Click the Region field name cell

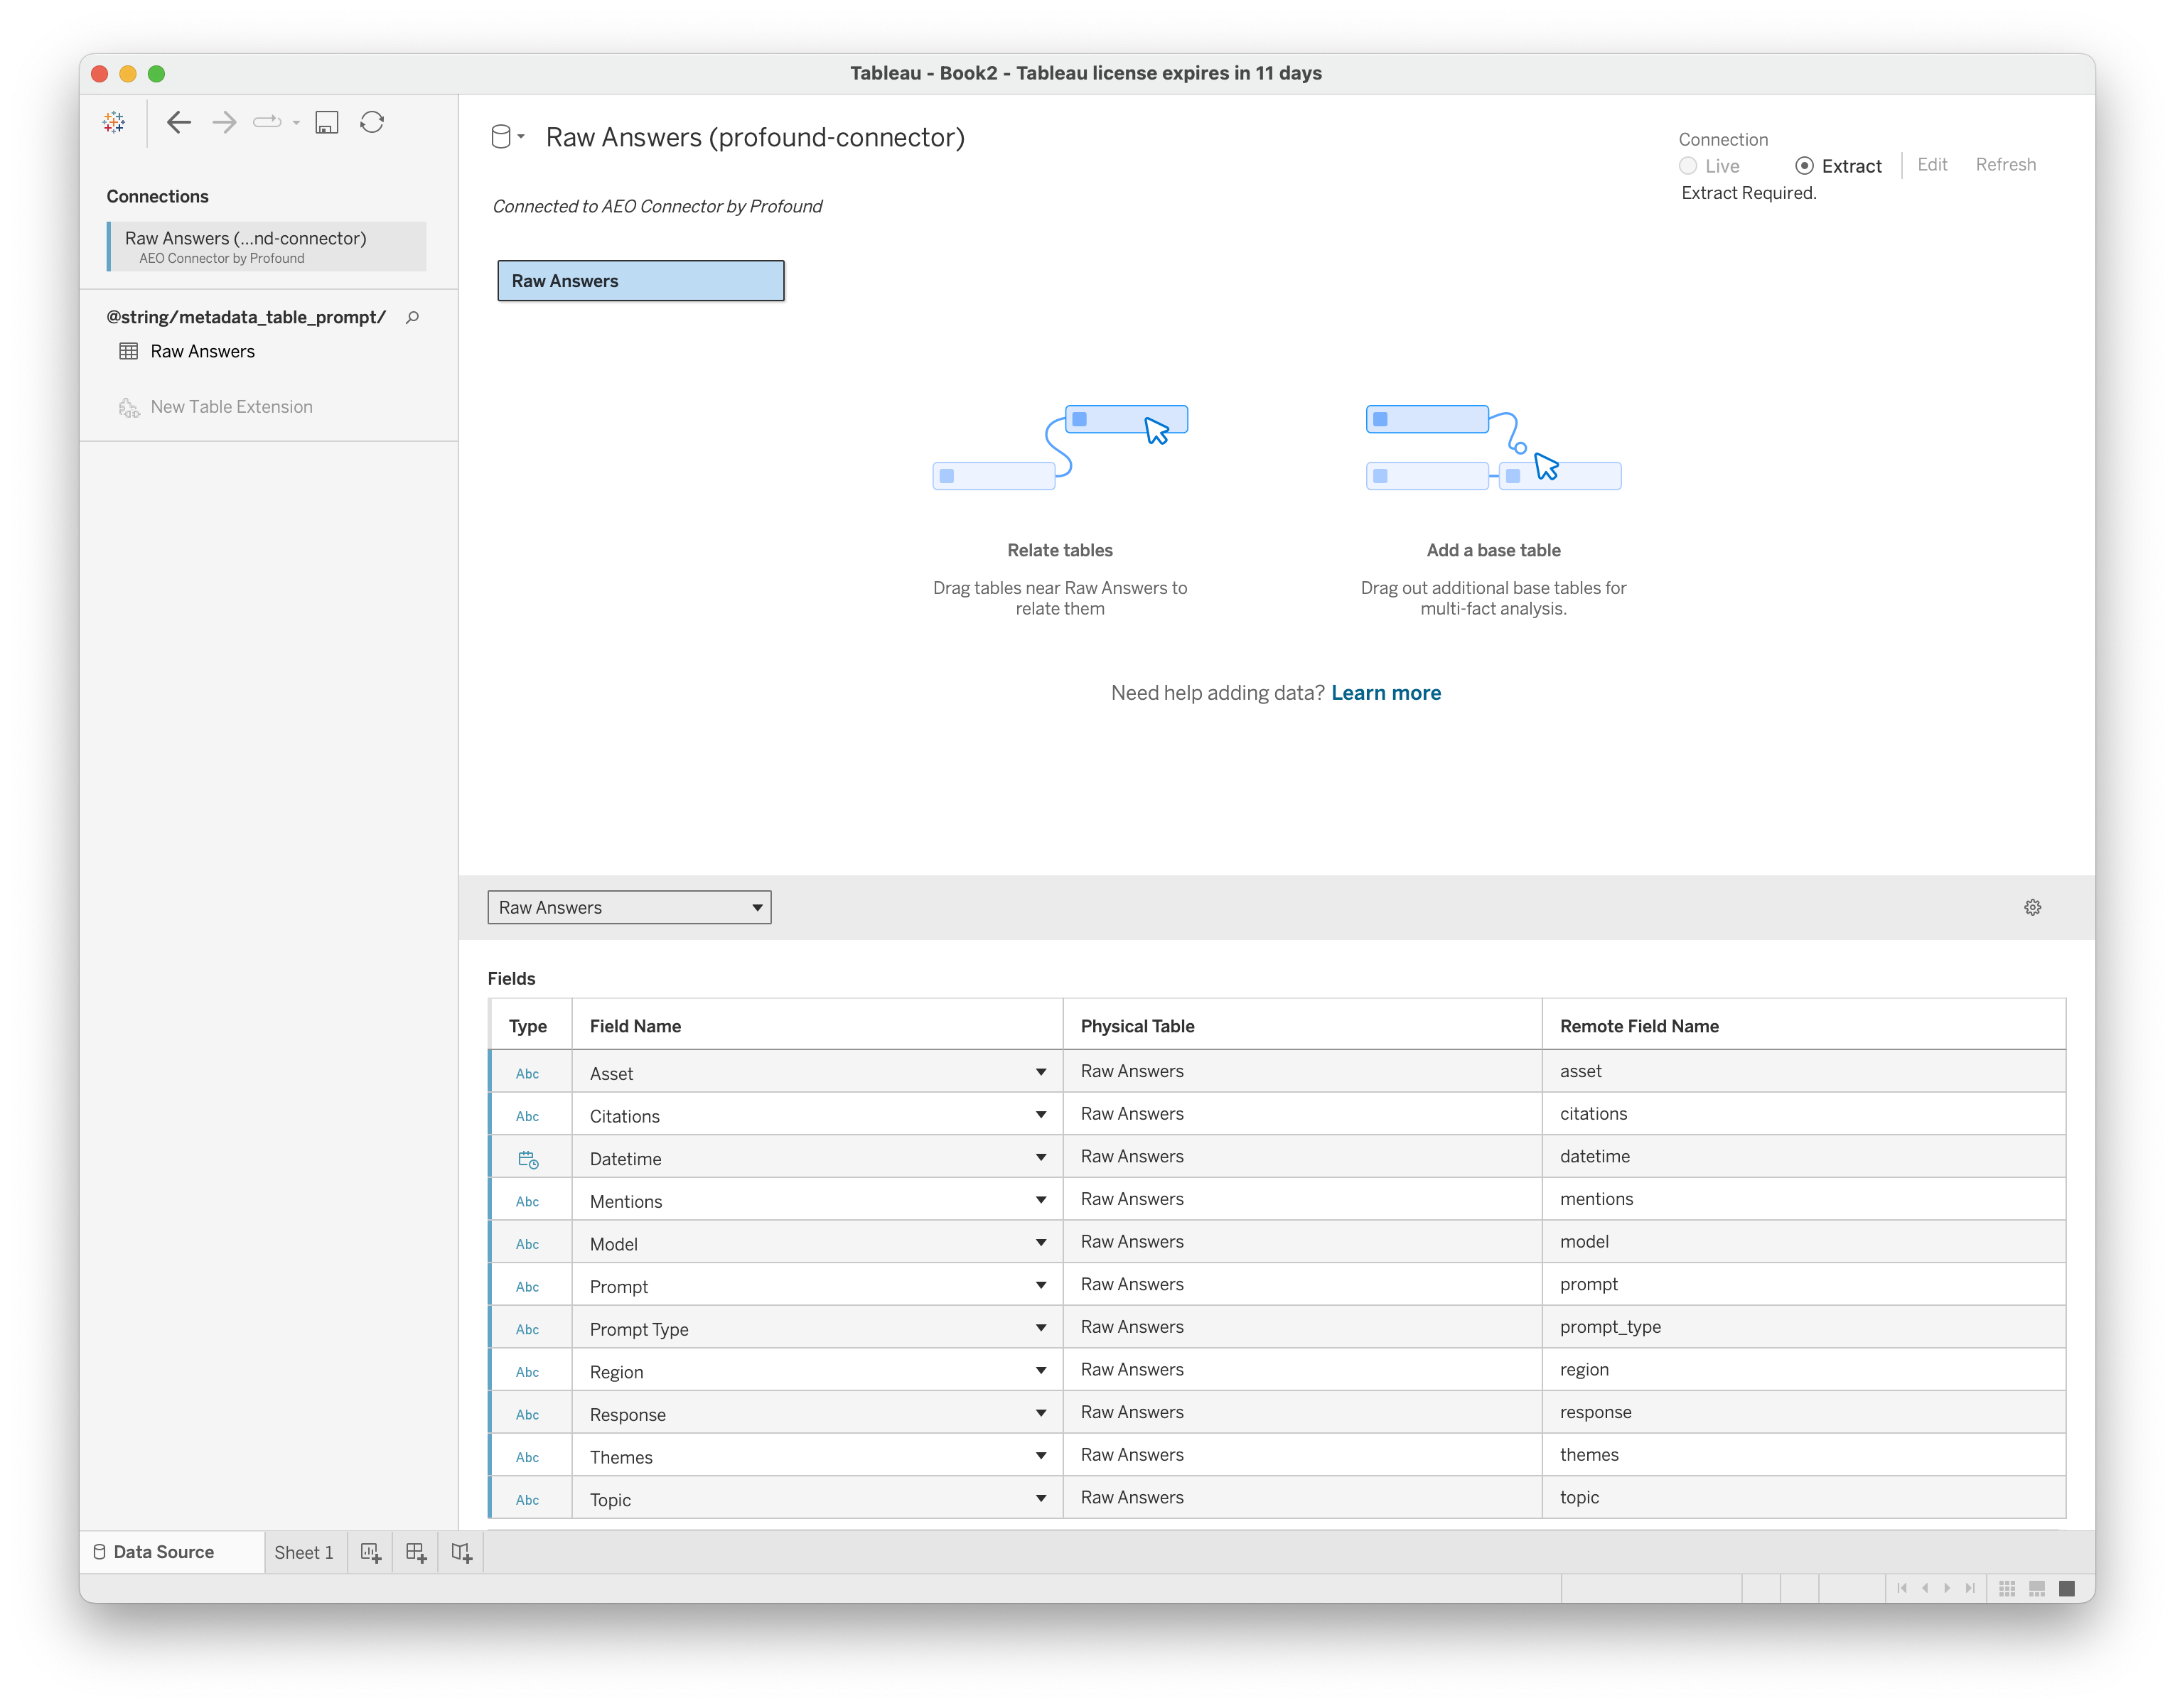tap(817, 1371)
